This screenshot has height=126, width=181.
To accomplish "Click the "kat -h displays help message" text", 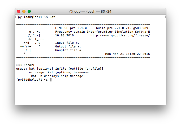I will pos(58,76).
